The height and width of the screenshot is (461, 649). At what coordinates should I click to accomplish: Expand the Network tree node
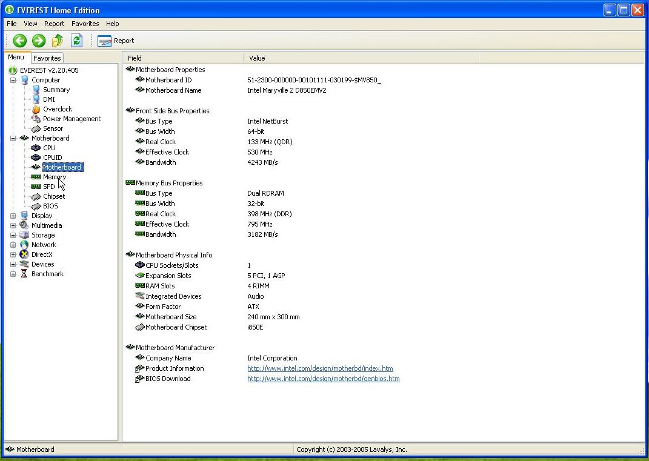pos(13,245)
